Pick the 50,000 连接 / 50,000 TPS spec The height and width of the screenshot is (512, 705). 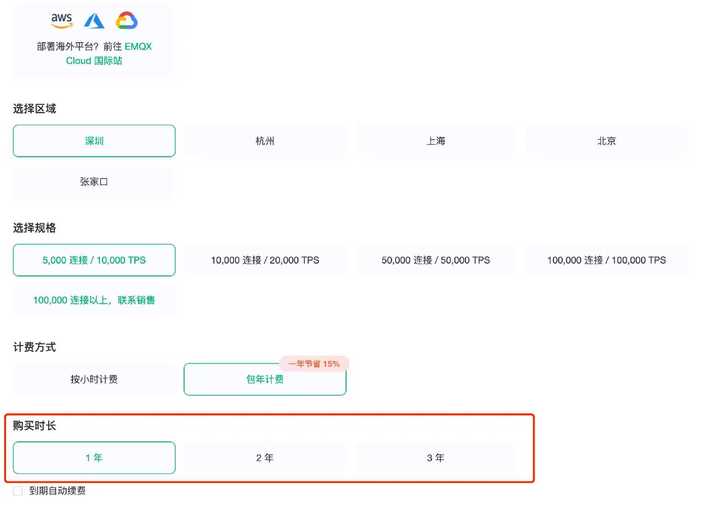pyautogui.click(x=436, y=260)
